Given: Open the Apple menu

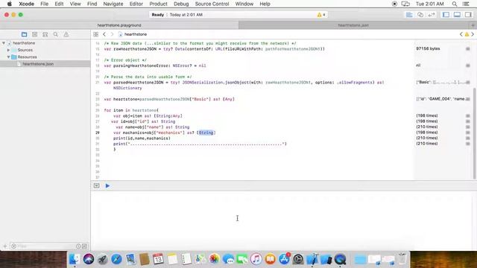Looking at the screenshot, I should coord(10,4).
